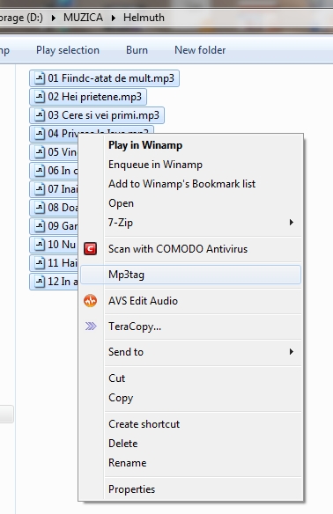Click Helmuth in address breadcrumb

pos(144,18)
